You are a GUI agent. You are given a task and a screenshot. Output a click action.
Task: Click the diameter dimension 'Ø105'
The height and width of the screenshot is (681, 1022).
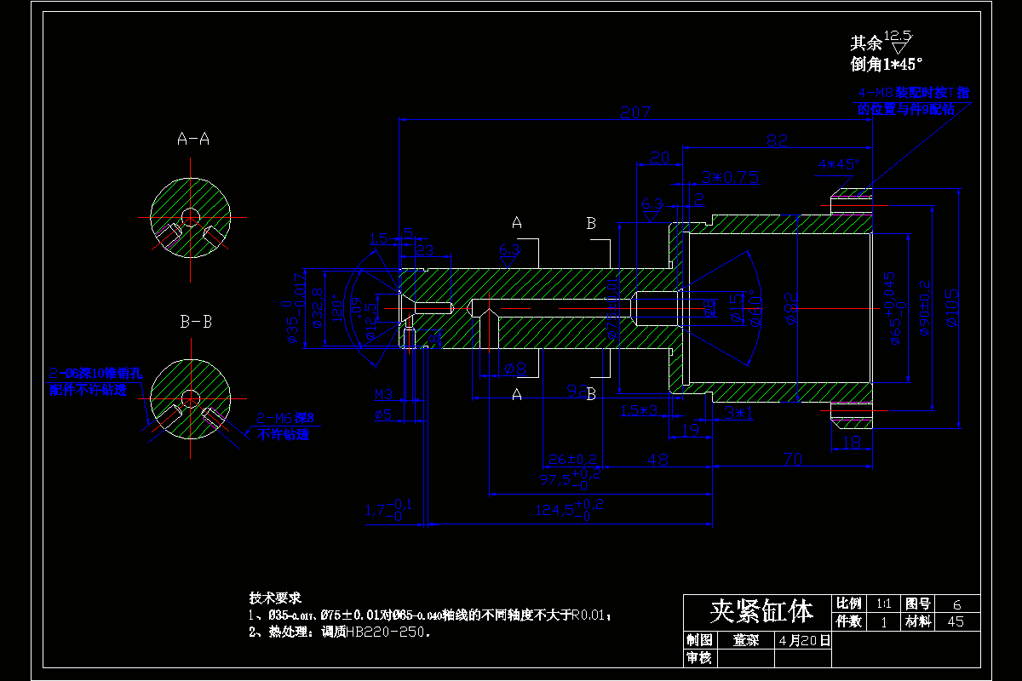pos(954,309)
